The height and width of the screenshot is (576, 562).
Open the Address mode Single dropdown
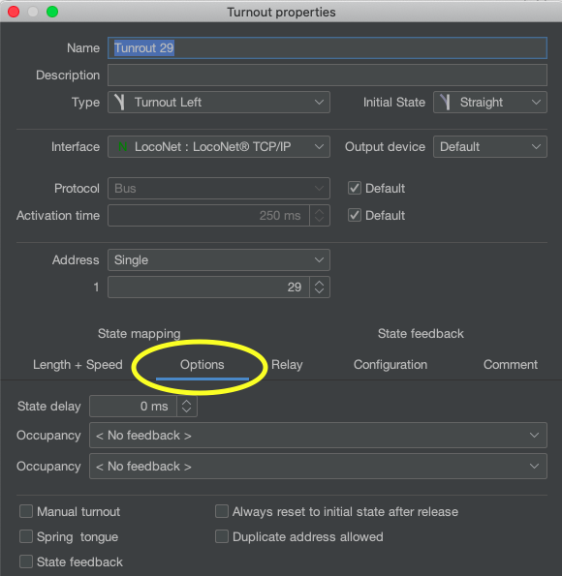click(x=219, y=260)
